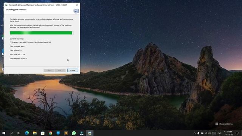Cancel the malicious software scan

[73, 71]
